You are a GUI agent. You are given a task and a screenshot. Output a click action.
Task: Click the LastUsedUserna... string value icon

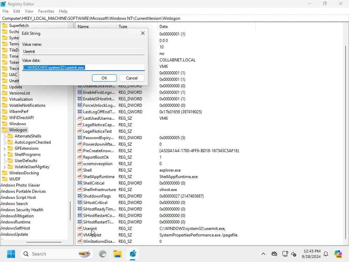[x=80, y=118]
